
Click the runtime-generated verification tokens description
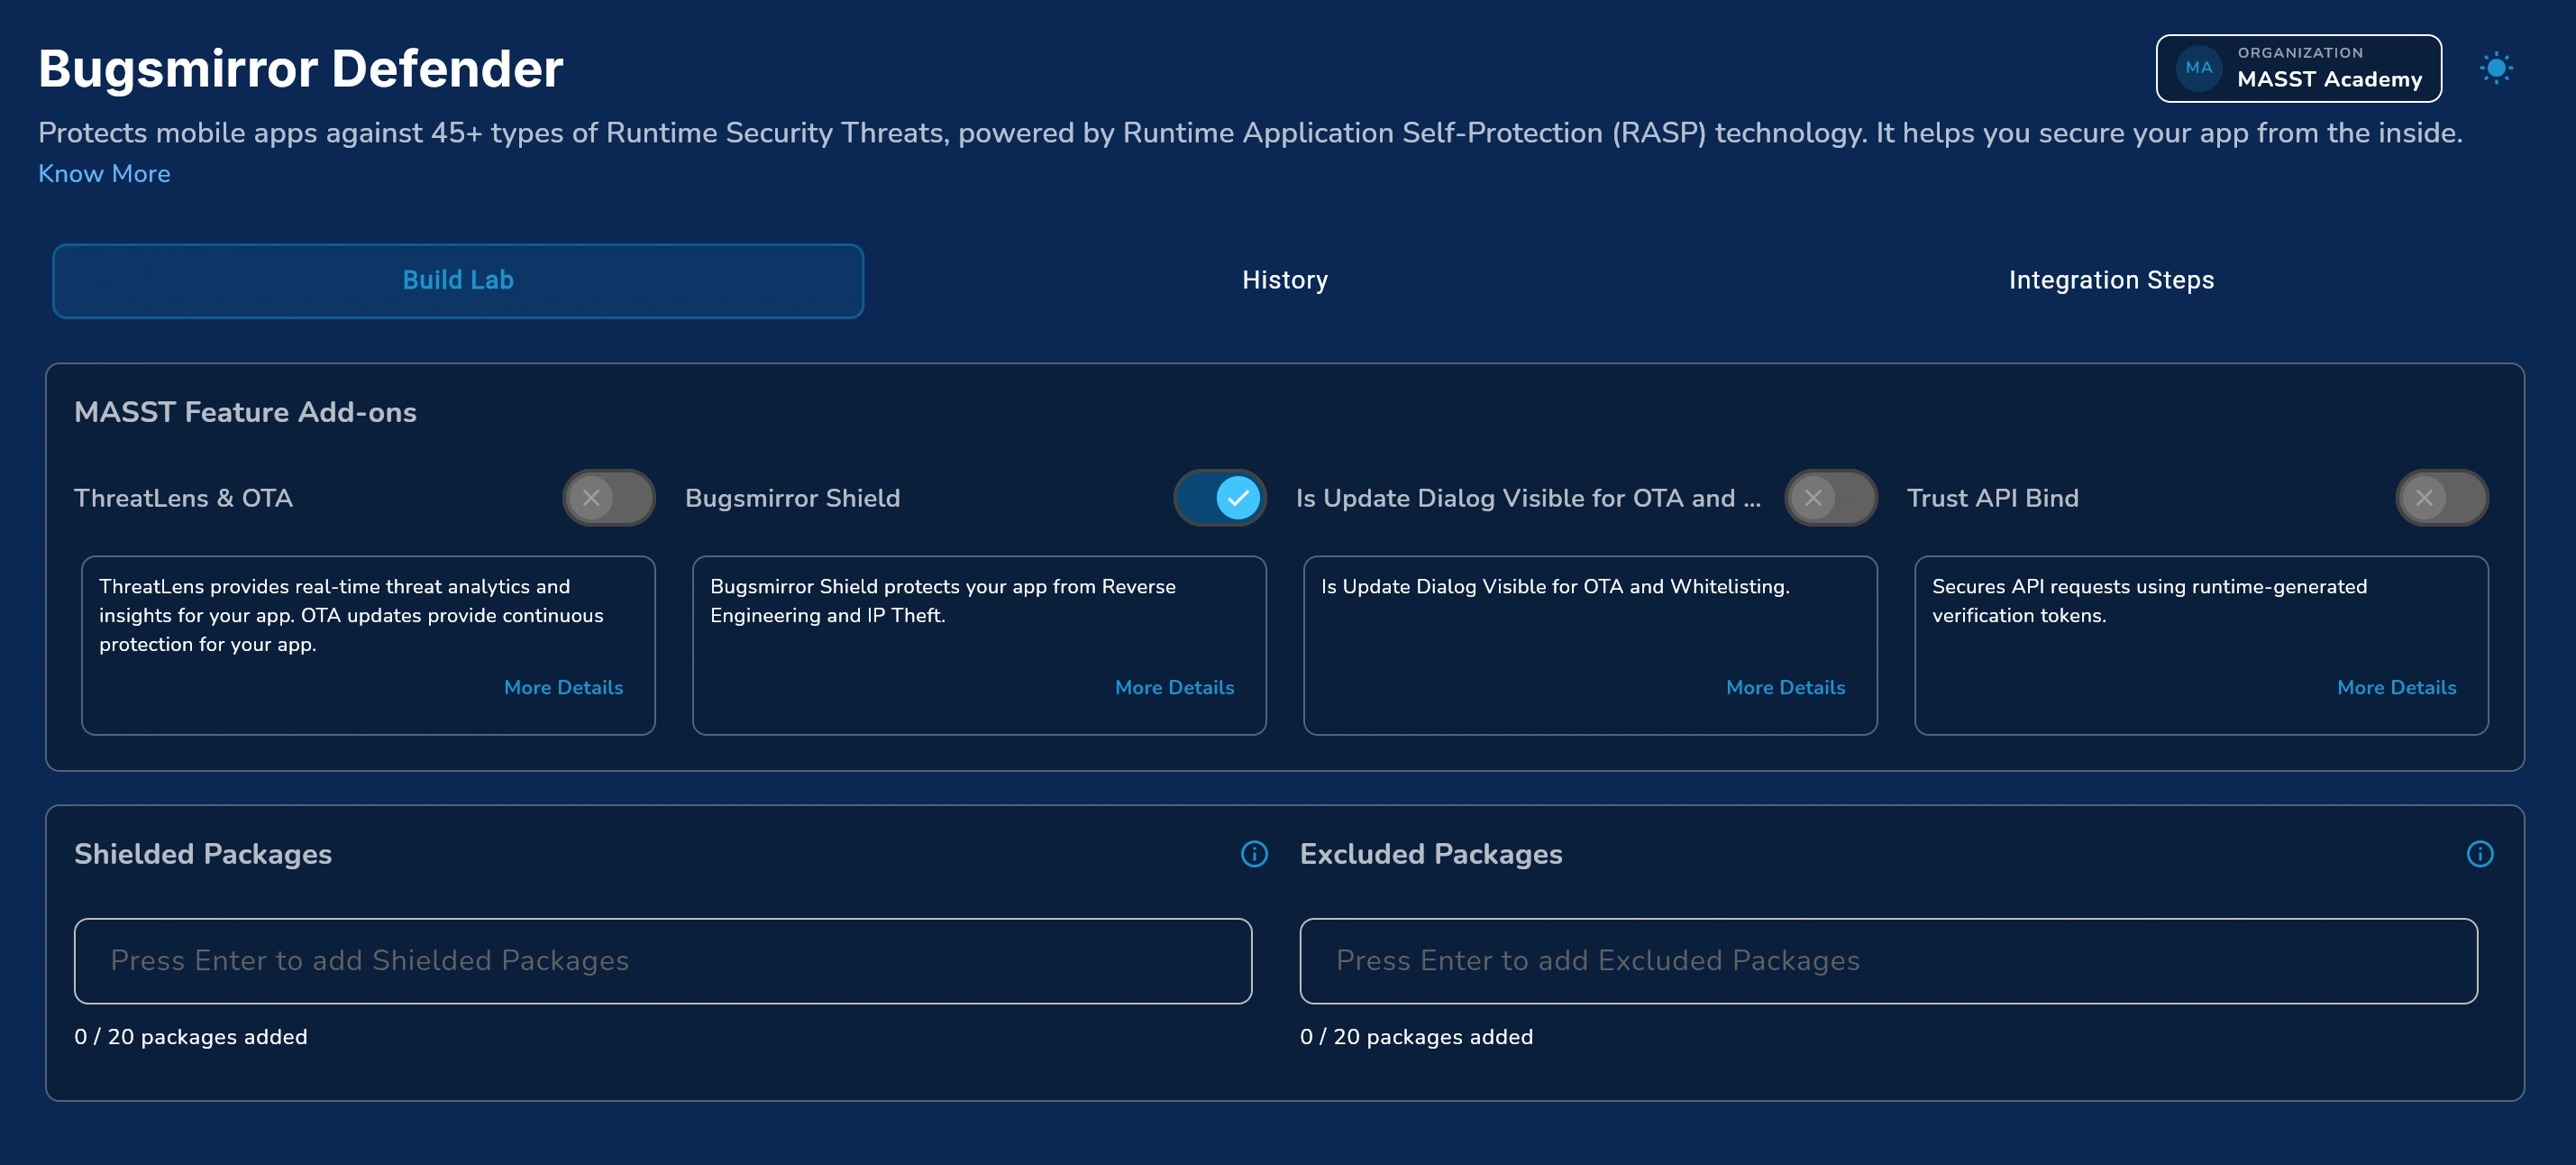[x=2149, y=601]
